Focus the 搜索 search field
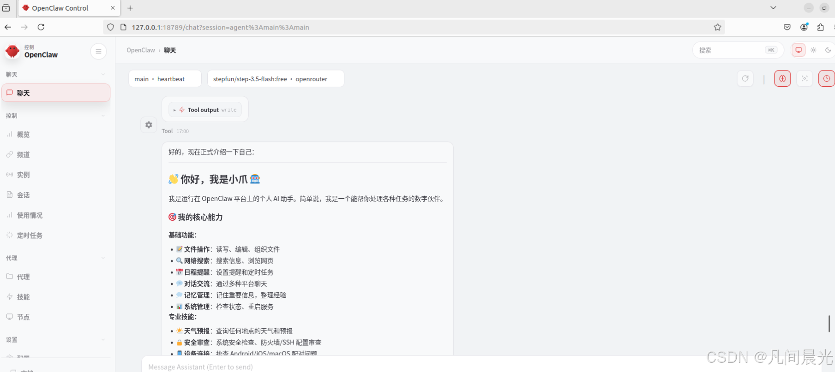Image resolution: width=835 pixels, height=372 pixels. [x=738, y=50]
